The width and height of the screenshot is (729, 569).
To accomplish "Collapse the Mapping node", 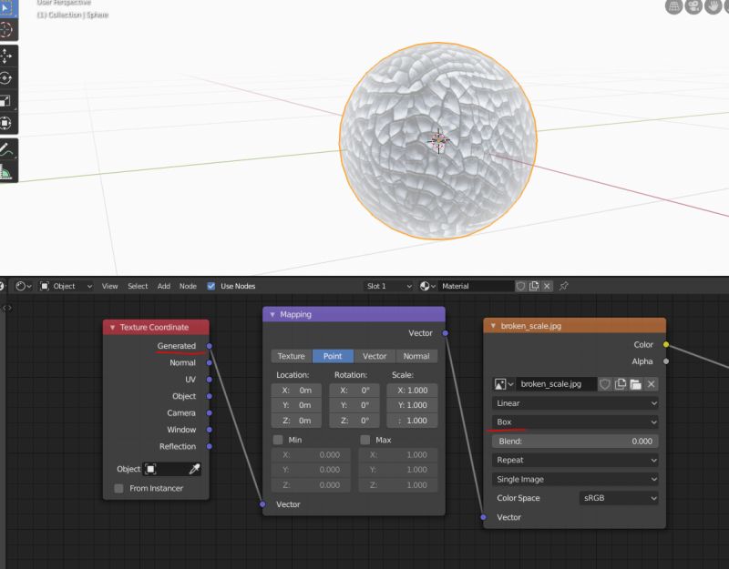I will click(x=272, y=314).
